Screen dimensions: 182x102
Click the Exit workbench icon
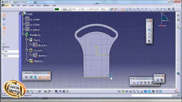click(x=178, y=20)
